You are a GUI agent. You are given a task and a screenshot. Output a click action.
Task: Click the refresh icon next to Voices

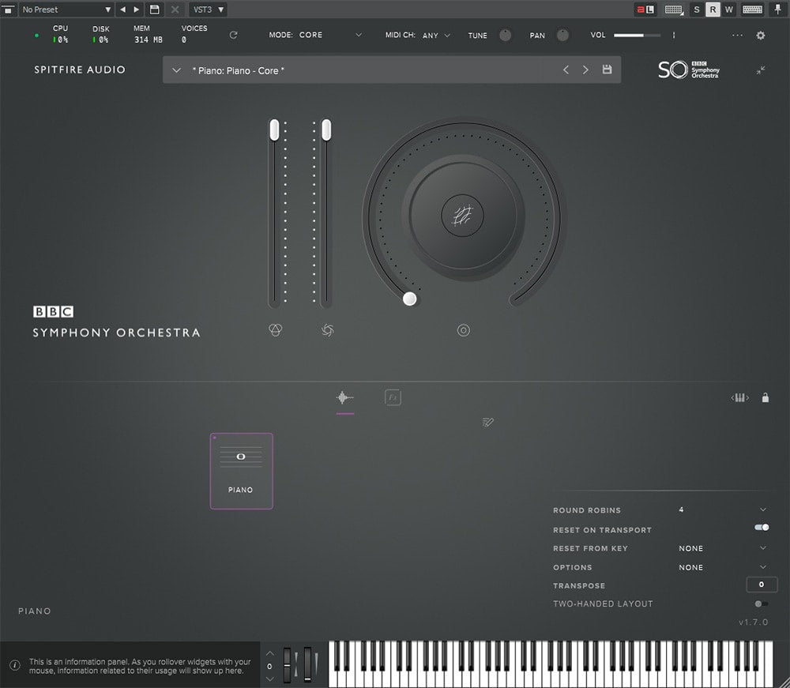[233, 36]
